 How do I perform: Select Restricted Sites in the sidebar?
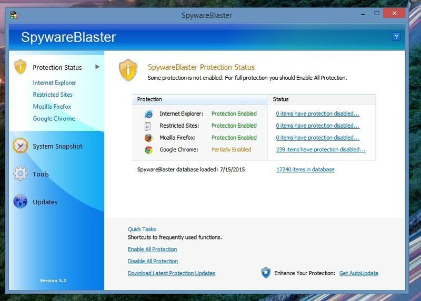pos(53,95)
